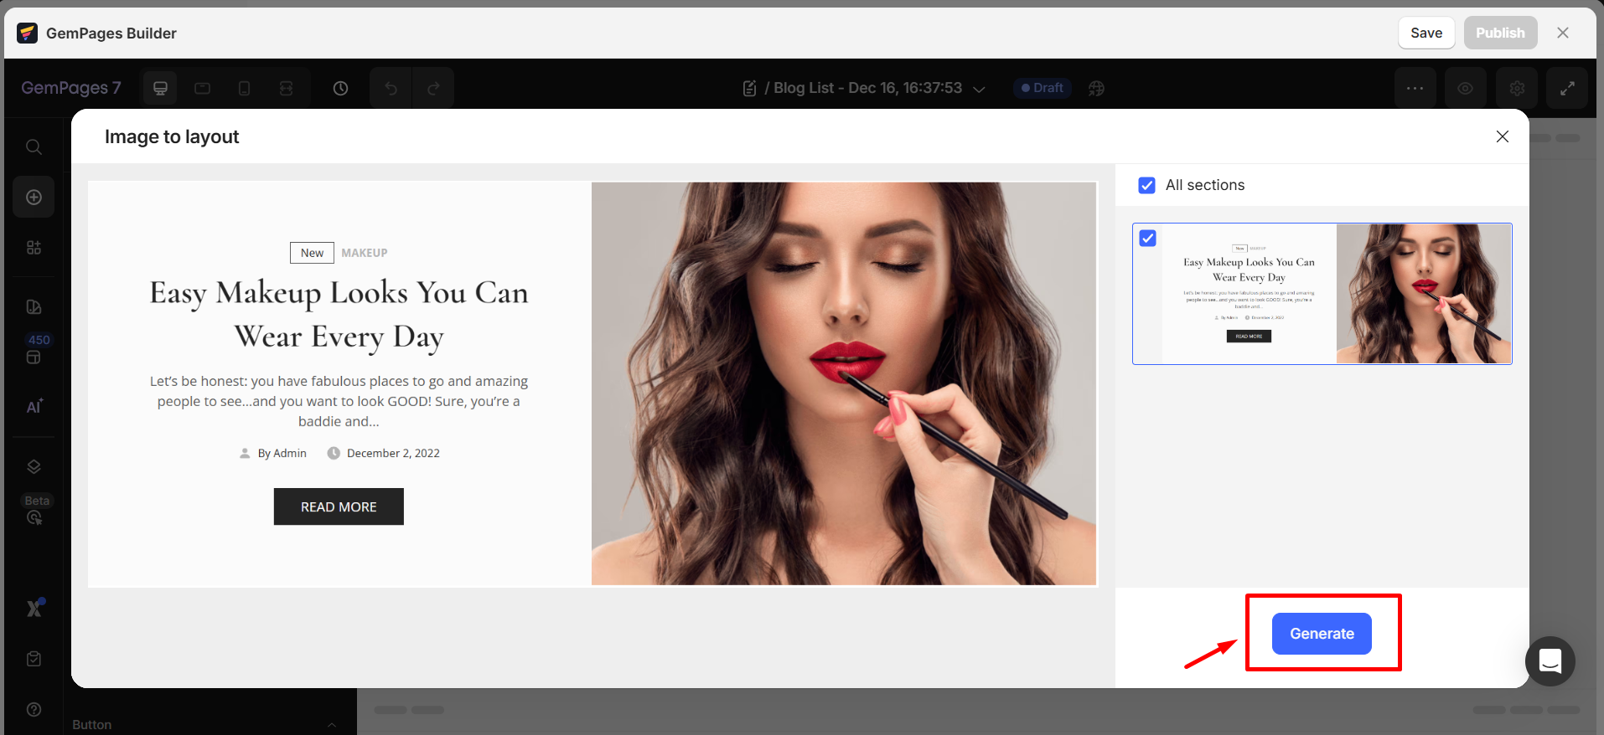Open the three-dots more options menu
The width and height of the screenshot is (1604, 735).
[x=1415, y=88]
